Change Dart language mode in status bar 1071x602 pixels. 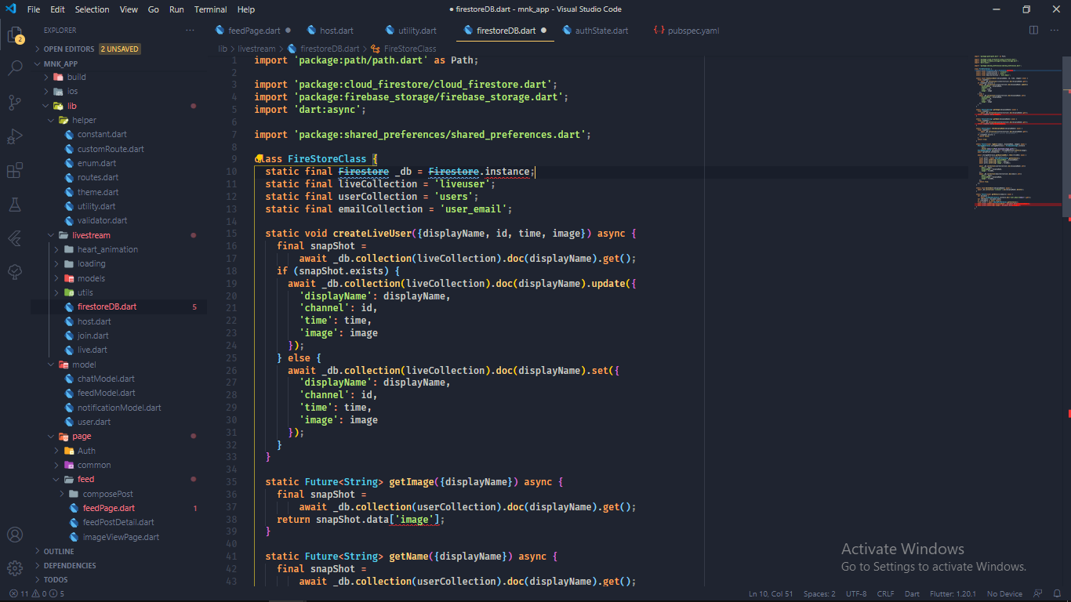pyautogui.click(x=912, y=593)
